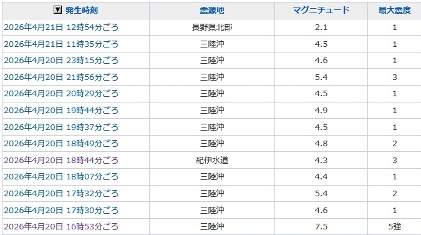Open the April 20 23時15分 earthquake entry
The width and height of the screenshot is (421, 235).
[x=61, y=60]
